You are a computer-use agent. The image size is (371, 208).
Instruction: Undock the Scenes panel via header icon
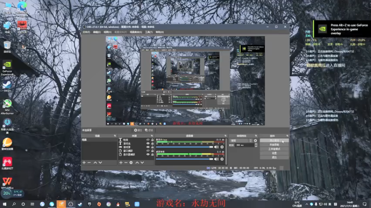115,136
